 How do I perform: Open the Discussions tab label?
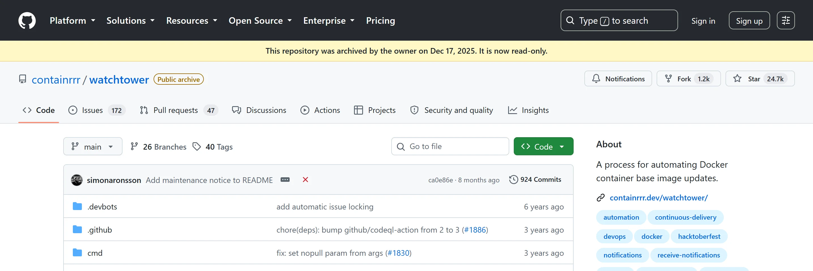[266, 110]
